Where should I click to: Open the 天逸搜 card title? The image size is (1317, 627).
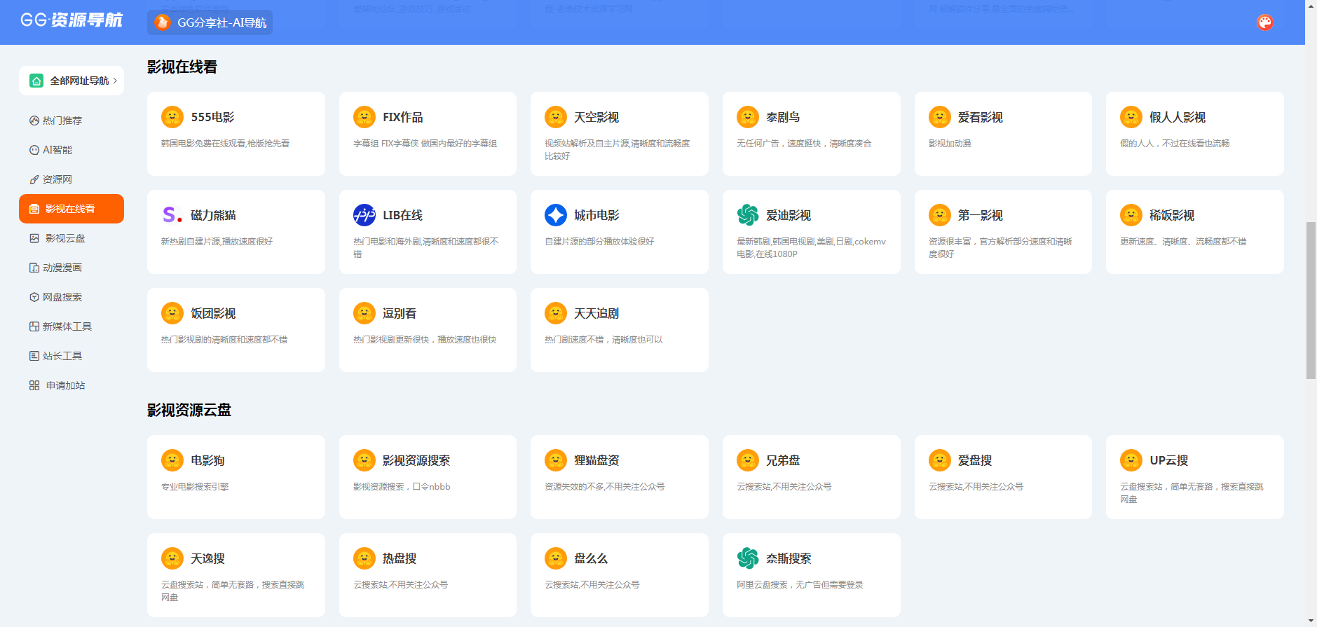click(x=208, y=558)
